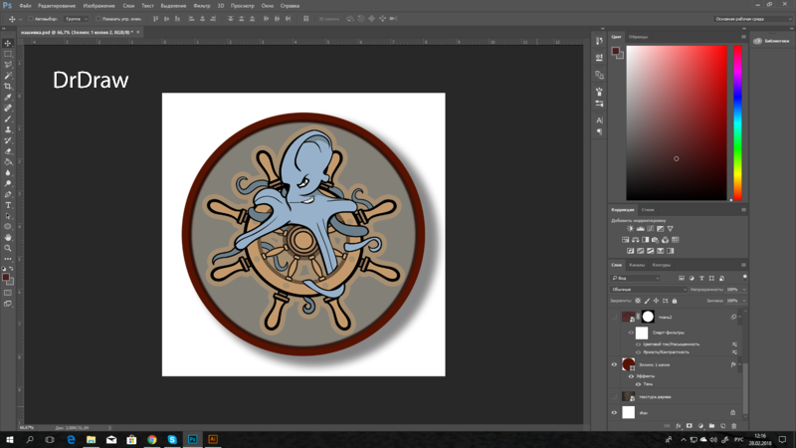Click the layer style fx button at the bottom of the Layers panel
796x448 pixels.
[679, 426]
